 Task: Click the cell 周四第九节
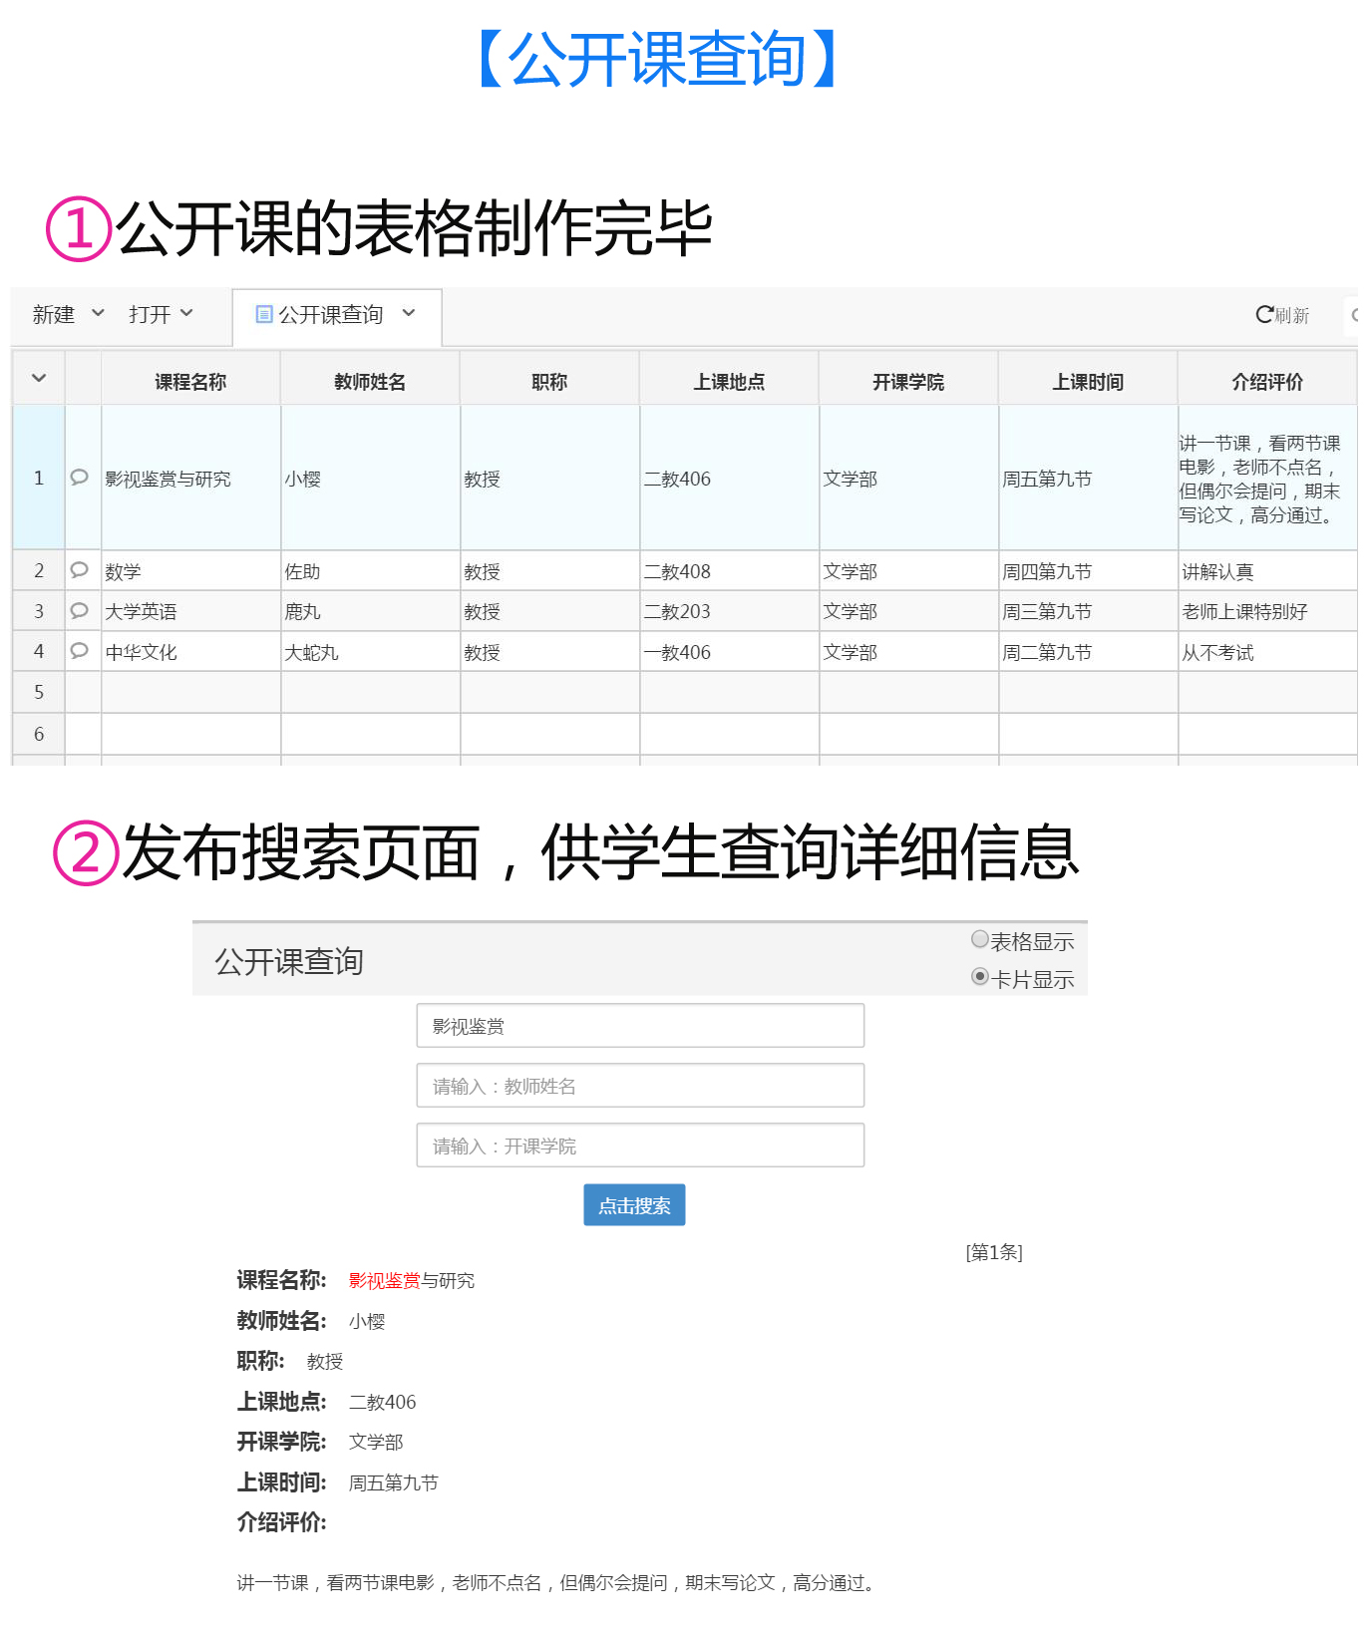(x=1088, y=570)
